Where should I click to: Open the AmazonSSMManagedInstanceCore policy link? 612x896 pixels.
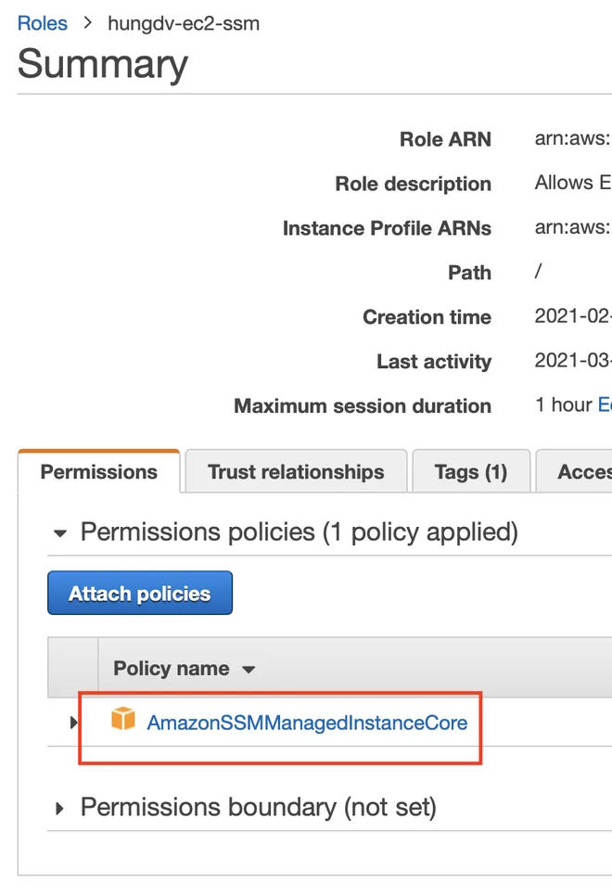click(x=308, y=723)
